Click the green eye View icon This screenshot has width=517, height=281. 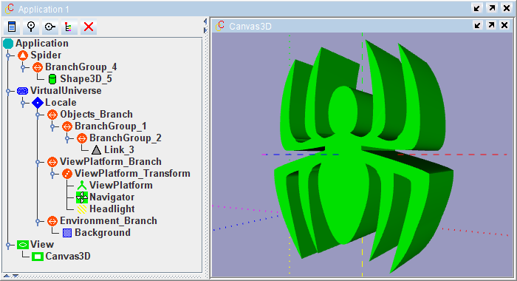23,245
